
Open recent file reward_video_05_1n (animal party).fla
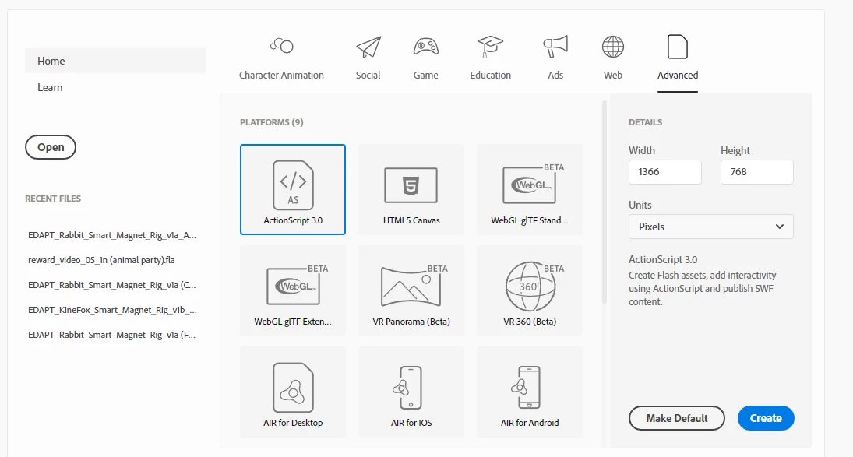pos(102,260)
